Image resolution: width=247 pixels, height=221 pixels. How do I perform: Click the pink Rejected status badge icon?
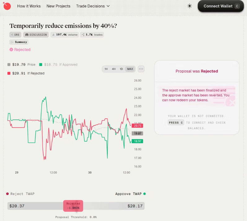tap(11, 50)
